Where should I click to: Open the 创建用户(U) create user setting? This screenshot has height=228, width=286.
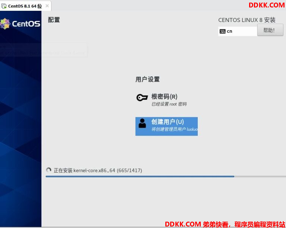click(x=166, y=126)
